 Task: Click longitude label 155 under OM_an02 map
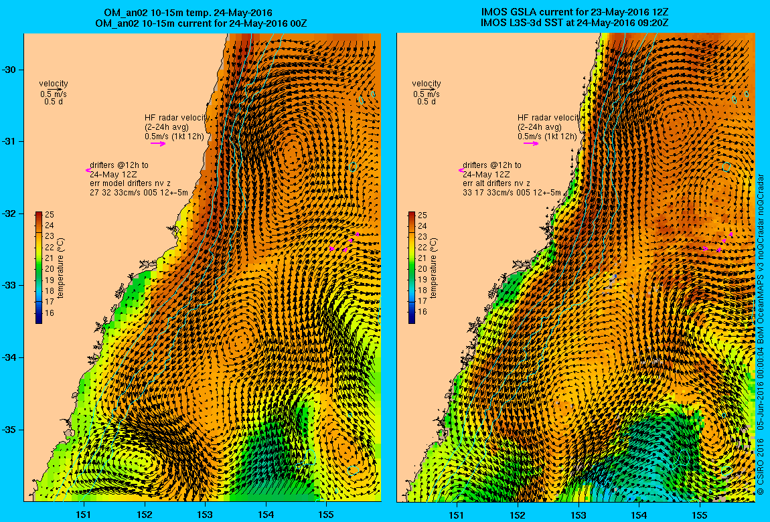[x=326, y=515]
